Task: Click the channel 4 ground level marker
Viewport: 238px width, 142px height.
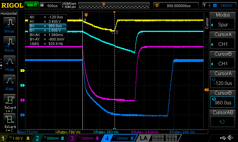Action: point(23,115)
